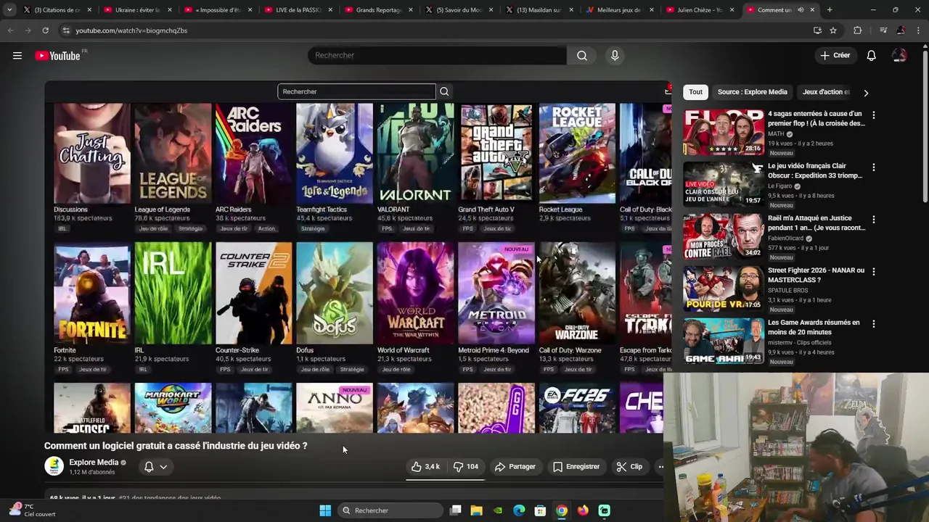Image resolution: width=929 pixels, height=522 pixels.
Task: Open the Chrome three-dot menu
Action: click(x=918, y=30)
